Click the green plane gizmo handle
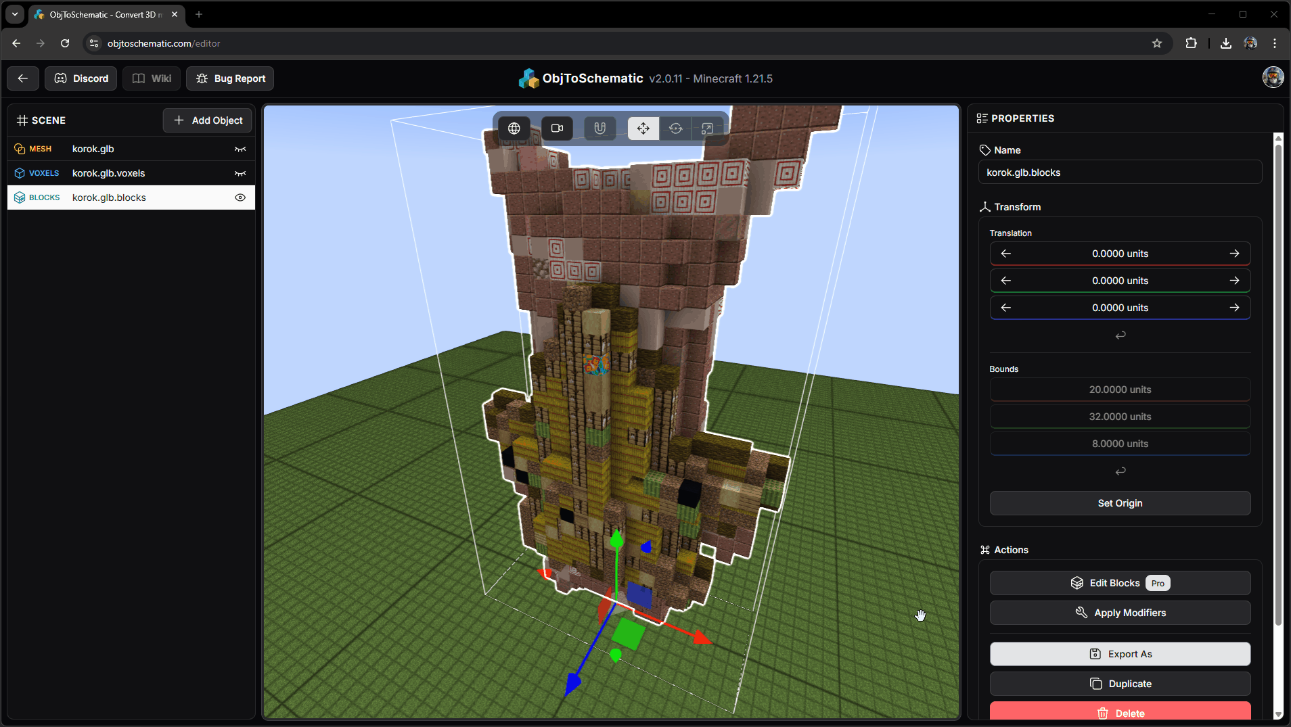Image resolution: width=1291 pixels, height=727 pixels. tap(629, 634)
